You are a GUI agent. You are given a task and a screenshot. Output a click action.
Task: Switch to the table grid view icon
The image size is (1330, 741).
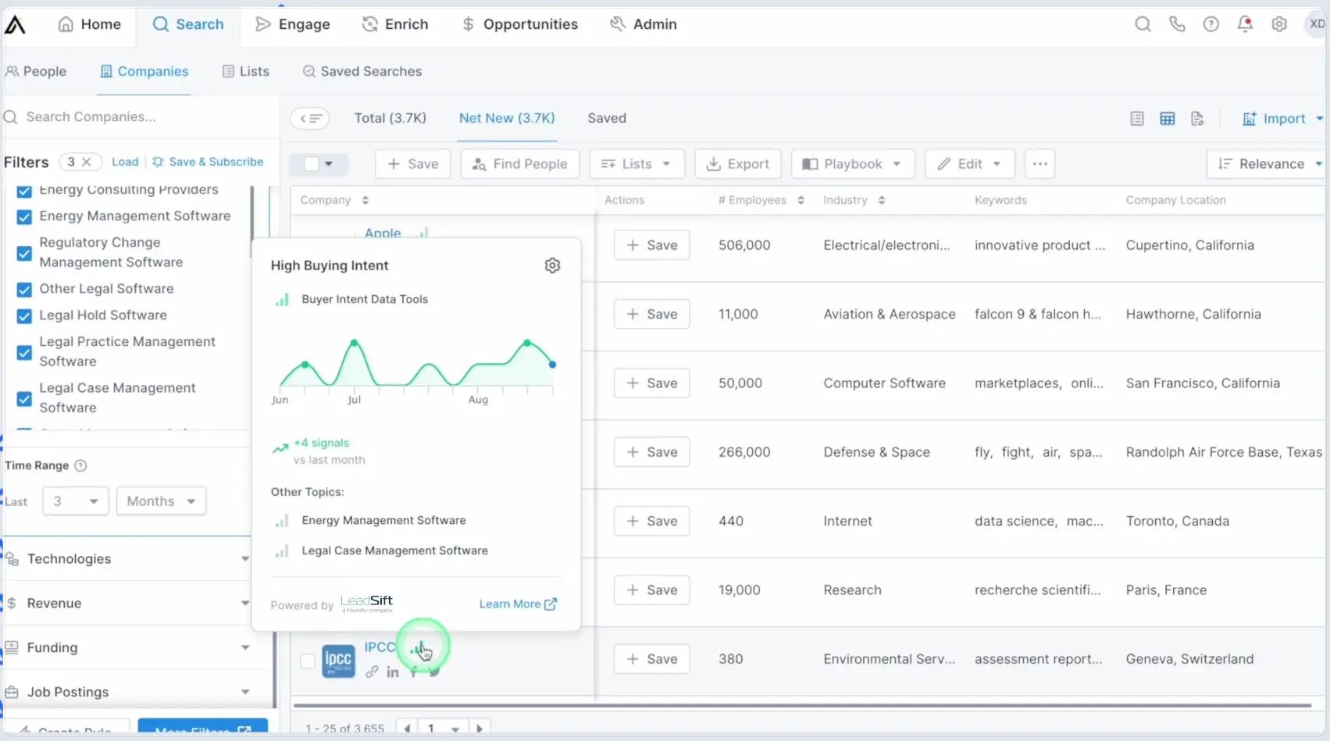(x=1167, y=119)
